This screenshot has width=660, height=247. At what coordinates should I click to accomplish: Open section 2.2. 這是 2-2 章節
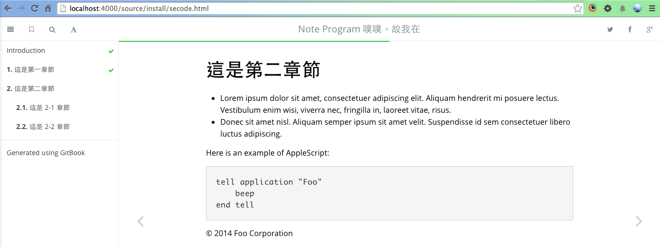(x=43, y=127)
